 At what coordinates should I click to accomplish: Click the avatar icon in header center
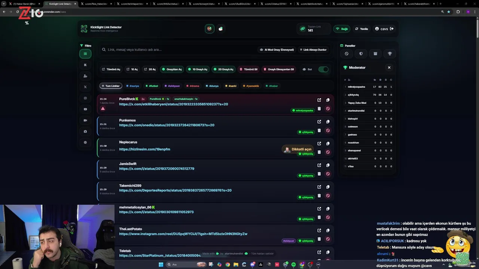[210, 29]
